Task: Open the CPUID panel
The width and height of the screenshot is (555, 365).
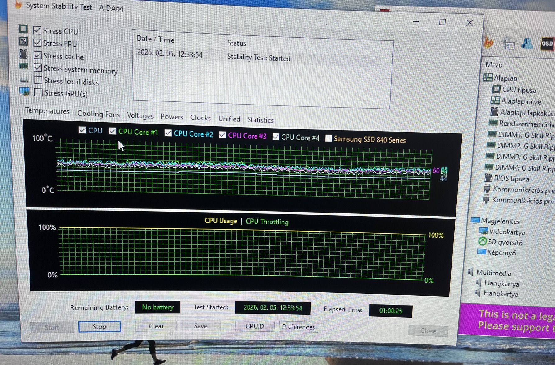Action: click(x=255, y=326)
